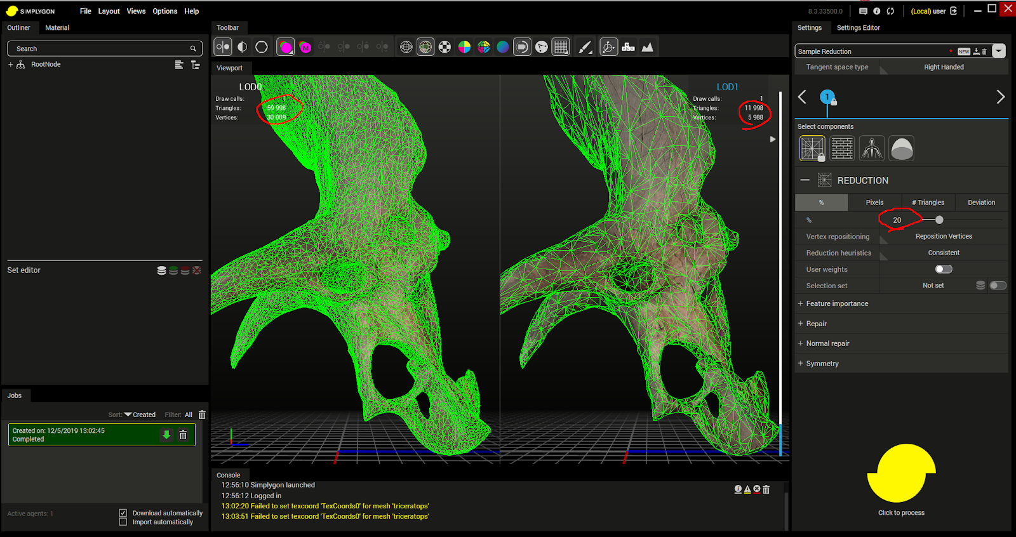Click the four-color quartered circle icon
The width and height of the screenshot is (1016, 537).
[464, 47]
